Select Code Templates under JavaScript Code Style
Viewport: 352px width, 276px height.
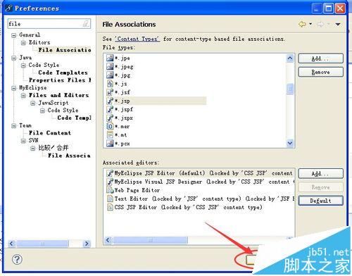74,118
